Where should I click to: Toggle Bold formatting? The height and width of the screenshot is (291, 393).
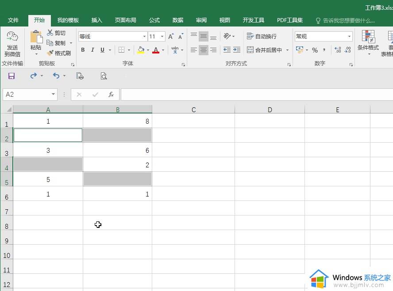[x=83, y=50]
